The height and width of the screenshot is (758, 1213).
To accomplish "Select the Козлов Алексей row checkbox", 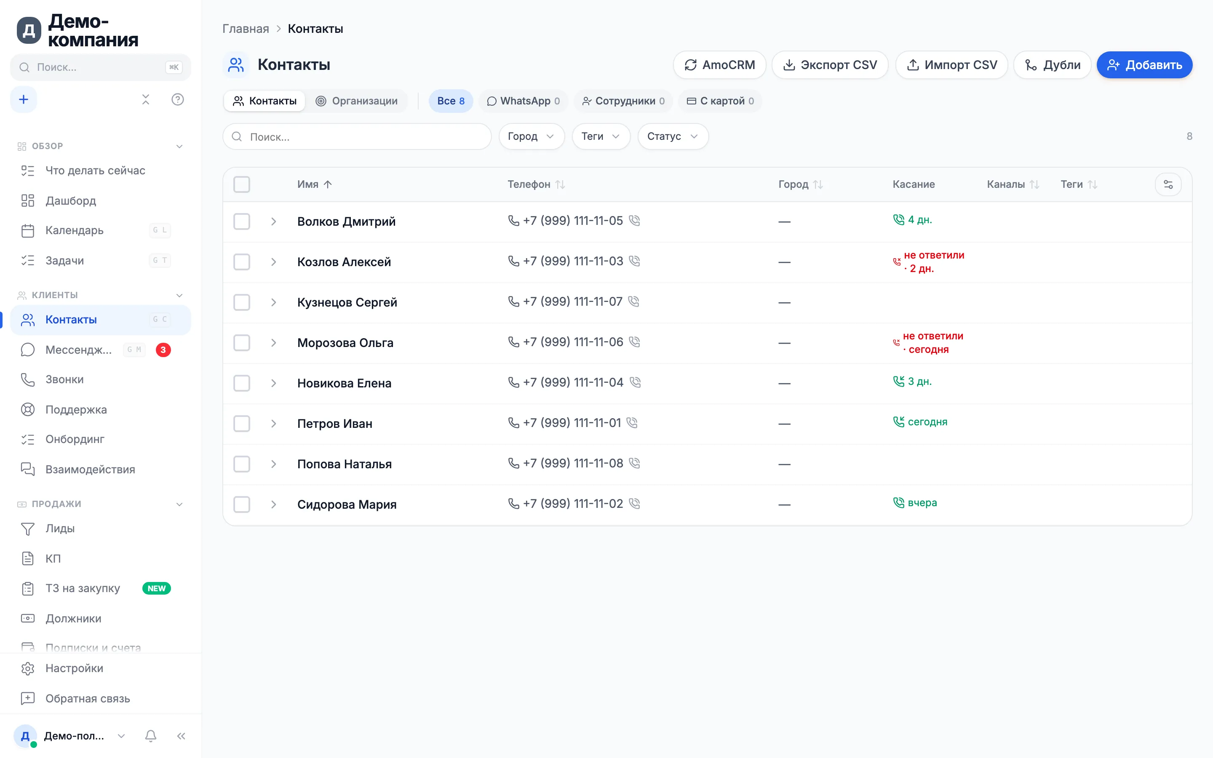I will (x=242, y=262).
